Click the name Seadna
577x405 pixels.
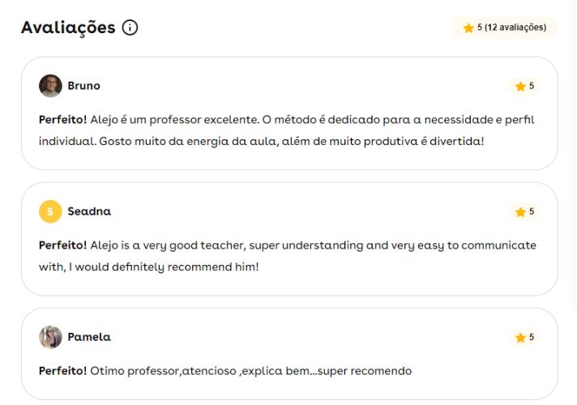point(89,211)
